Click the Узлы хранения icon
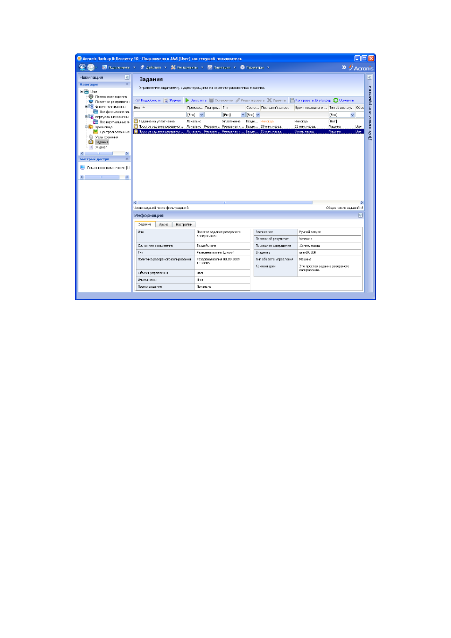 point(91,137)
